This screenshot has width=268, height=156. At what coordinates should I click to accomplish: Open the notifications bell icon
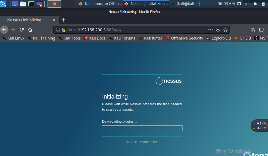pos(255,4)
